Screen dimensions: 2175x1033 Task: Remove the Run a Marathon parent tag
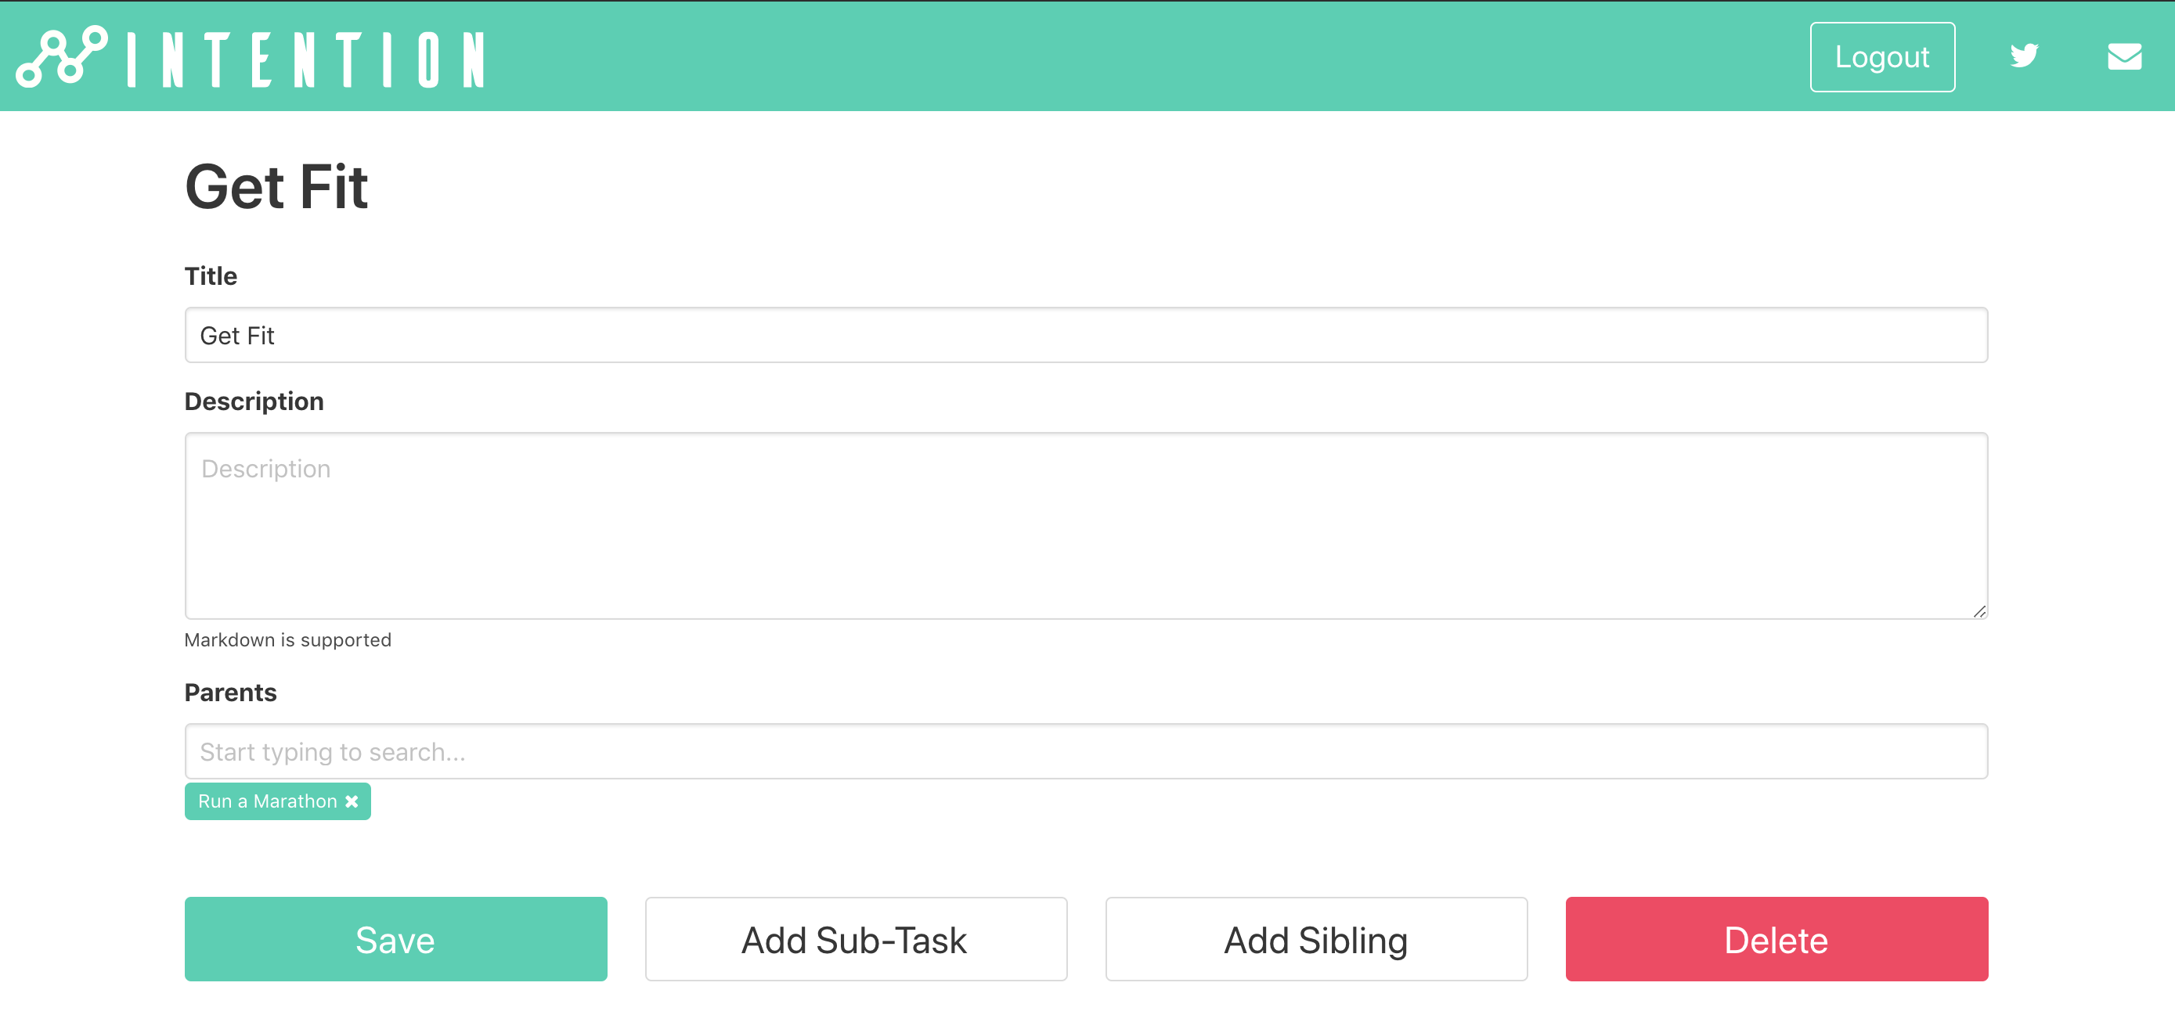[x=352, y=801]
